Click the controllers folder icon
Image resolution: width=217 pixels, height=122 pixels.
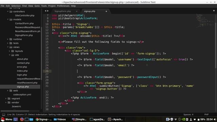click(11, 12)
